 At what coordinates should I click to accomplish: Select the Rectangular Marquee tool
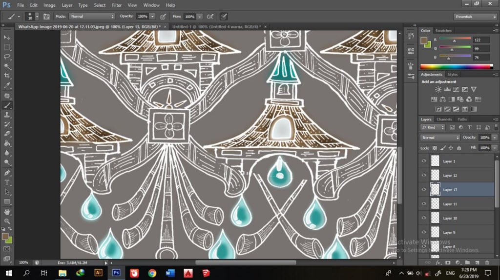pyautogui.click(x=7, y=47)
